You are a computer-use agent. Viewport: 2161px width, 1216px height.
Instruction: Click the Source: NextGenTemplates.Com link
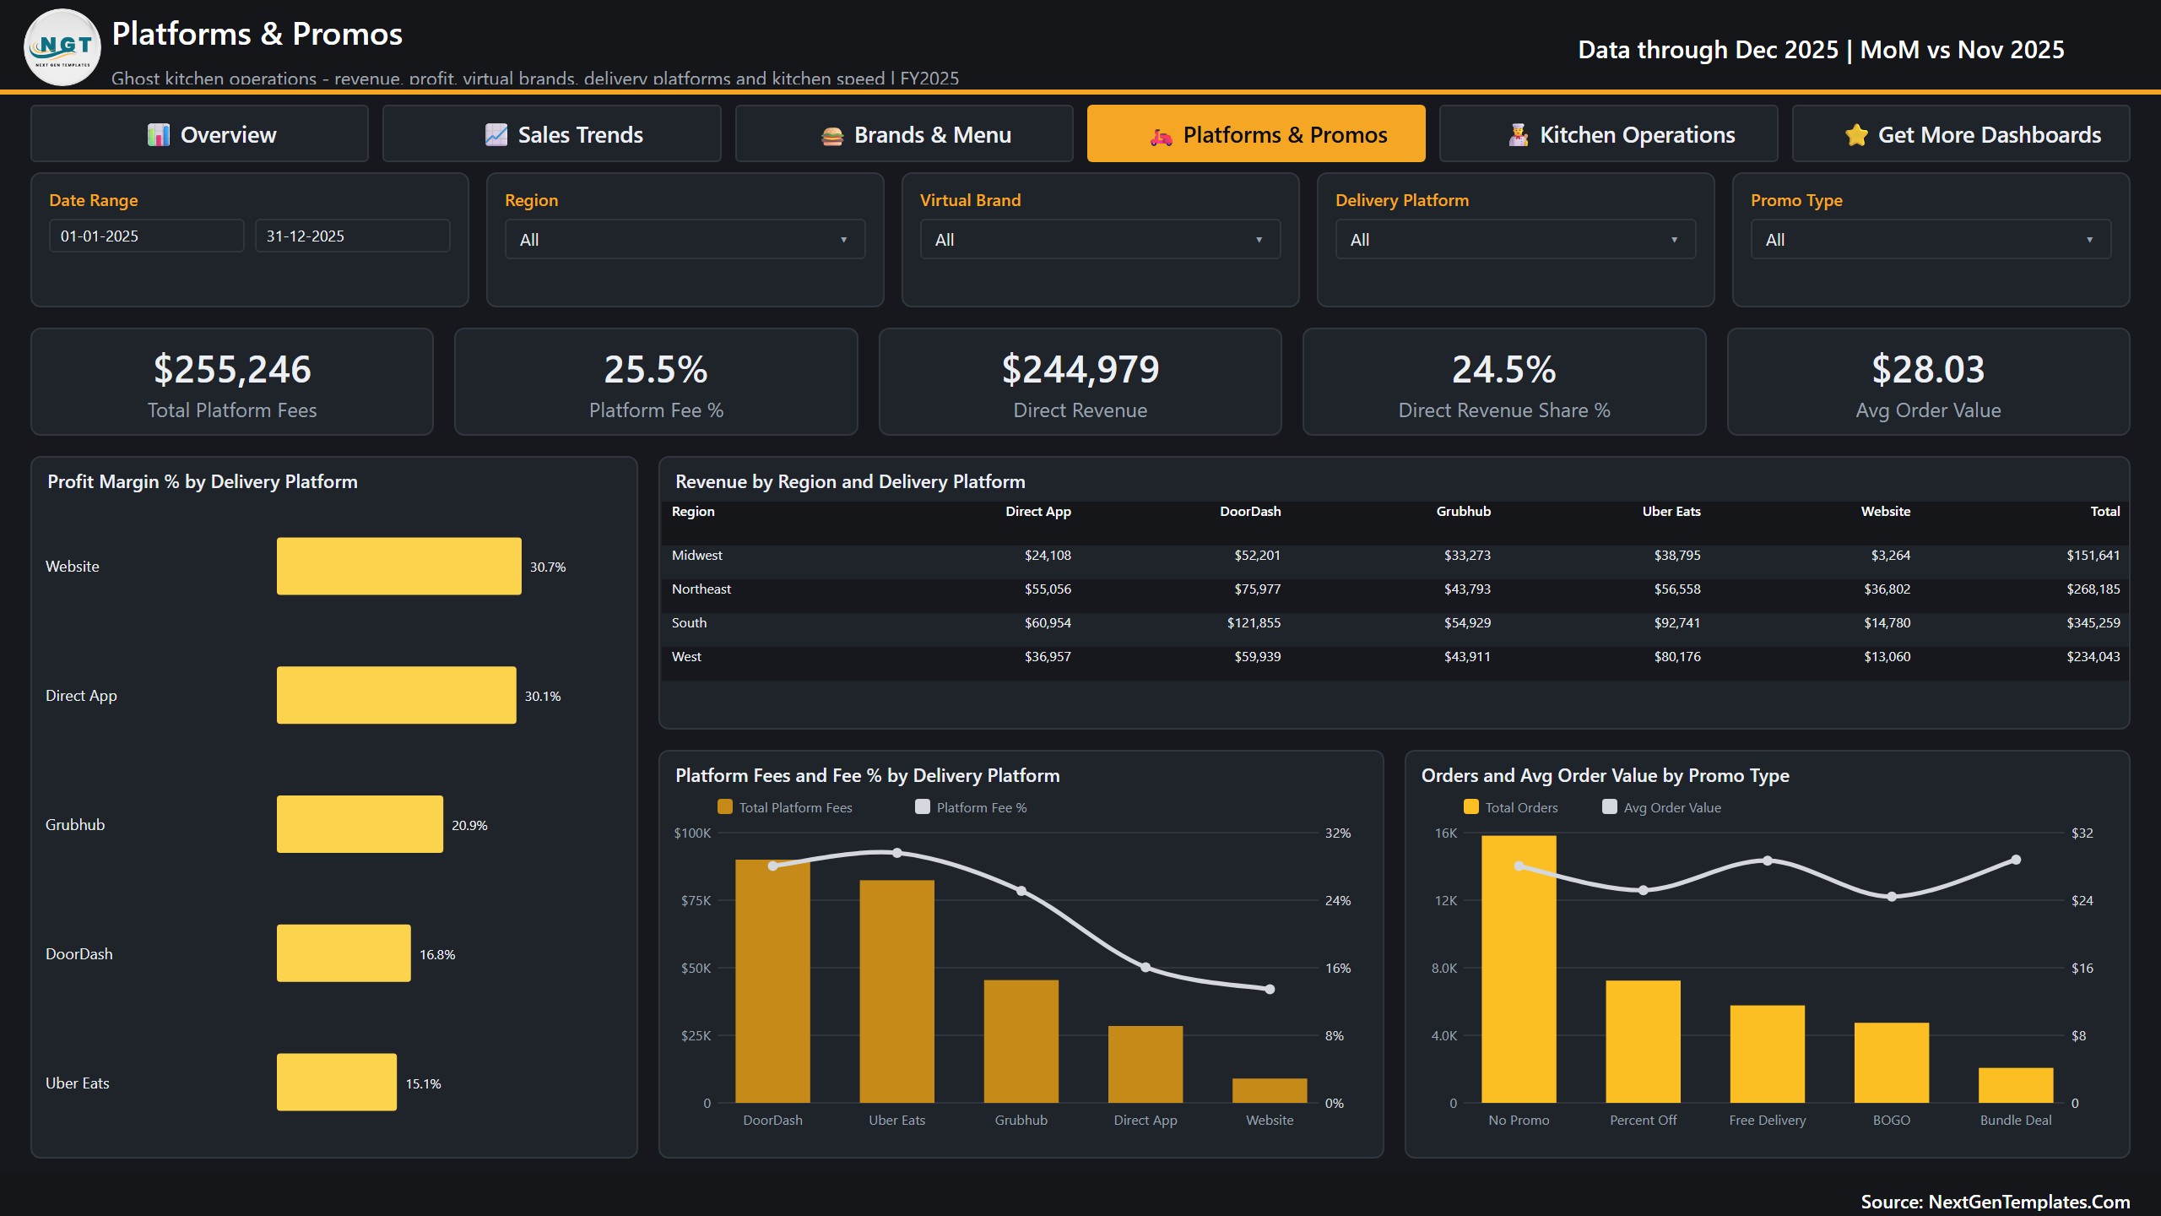pos(1996,1202)
